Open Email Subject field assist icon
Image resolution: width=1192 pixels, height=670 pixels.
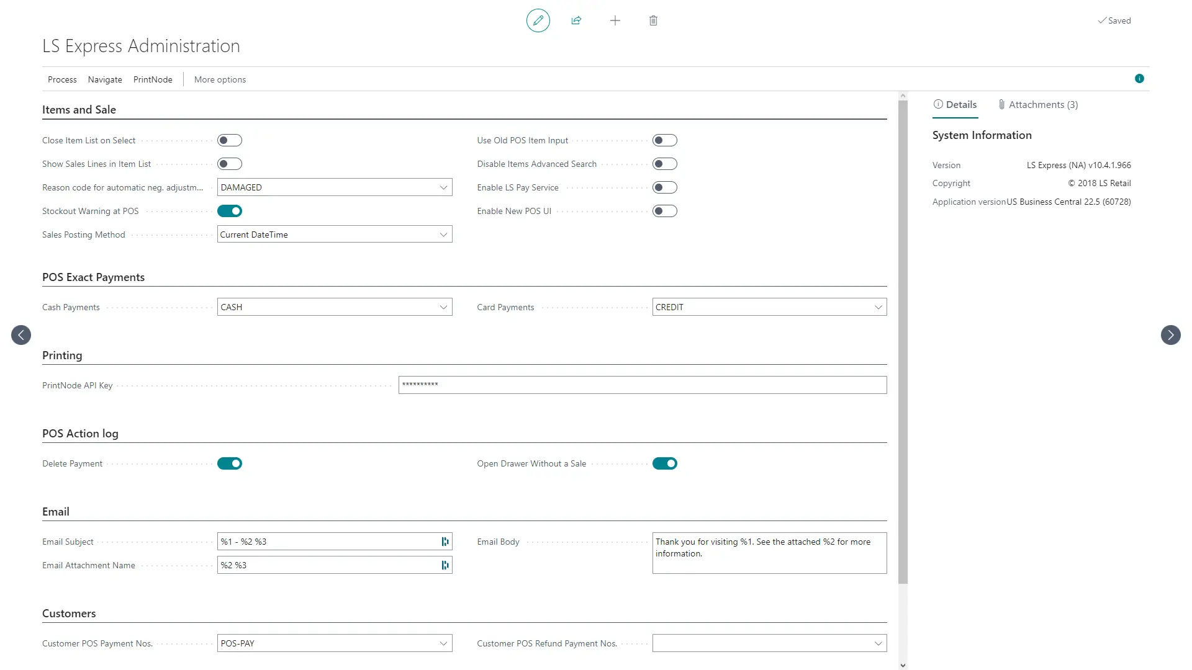(x=445, y=542)
